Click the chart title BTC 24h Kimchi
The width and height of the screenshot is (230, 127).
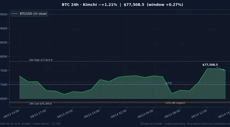point(122,5)
